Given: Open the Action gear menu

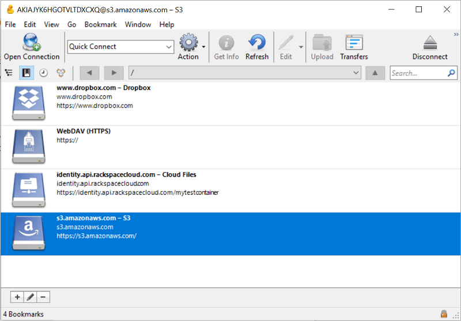Looking at the screenshot, I should (188, 42).
